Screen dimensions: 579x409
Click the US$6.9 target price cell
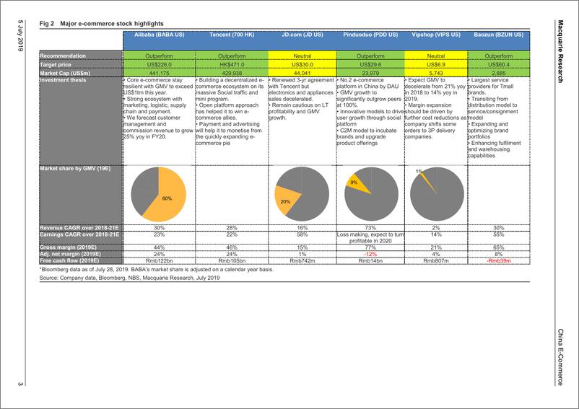click(x=436, y=64)
